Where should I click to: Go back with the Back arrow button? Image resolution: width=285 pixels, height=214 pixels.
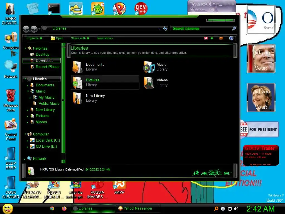[26, 29]
